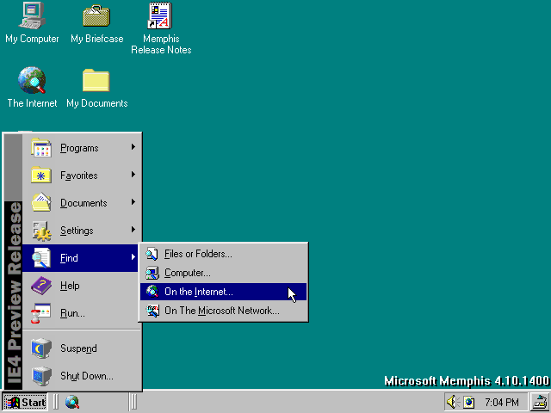
Task: Select On the Internet... menu entry
Action: click(x=224, y=292)
